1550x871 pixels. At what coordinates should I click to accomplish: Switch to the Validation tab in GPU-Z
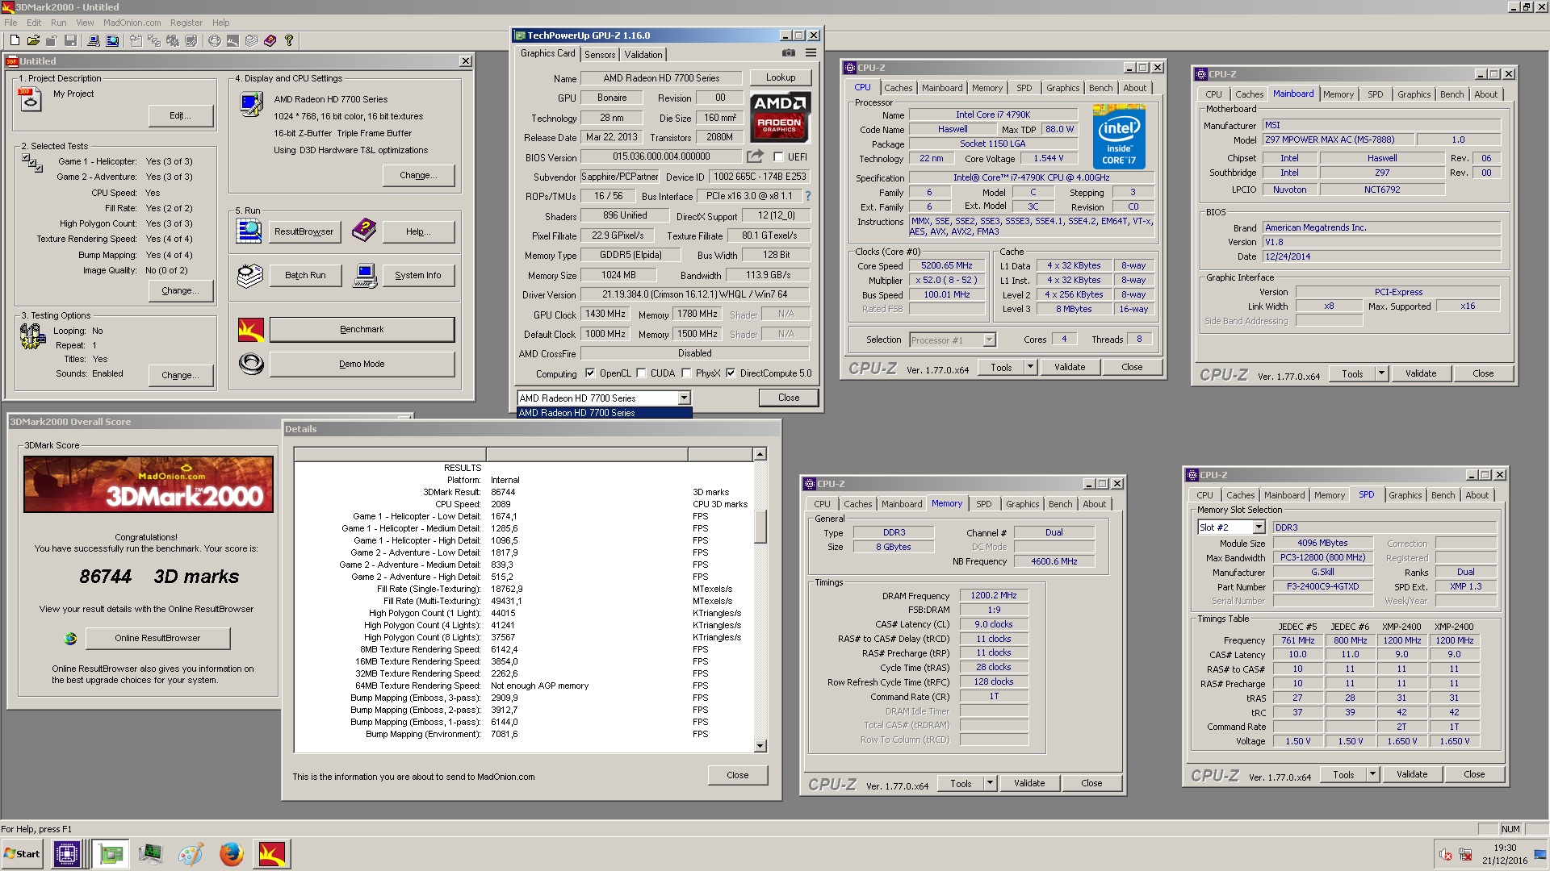643,55
